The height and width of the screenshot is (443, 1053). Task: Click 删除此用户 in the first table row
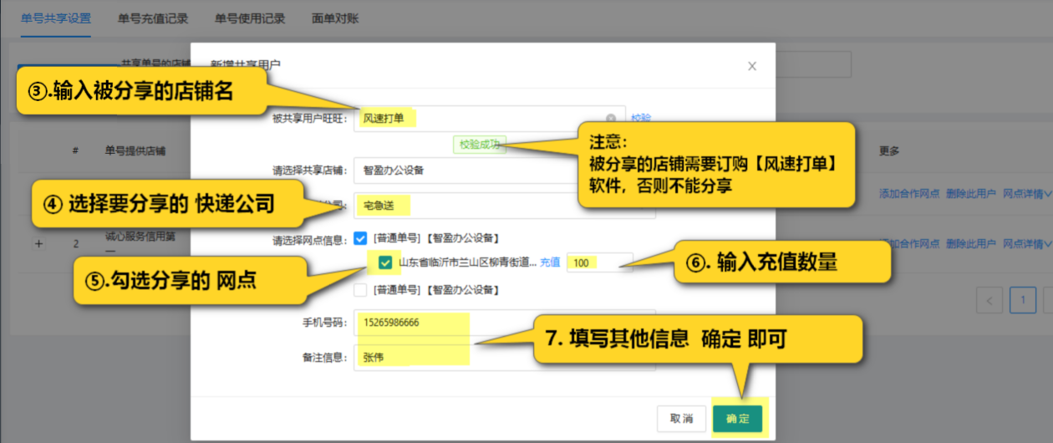tap(971, 194)
